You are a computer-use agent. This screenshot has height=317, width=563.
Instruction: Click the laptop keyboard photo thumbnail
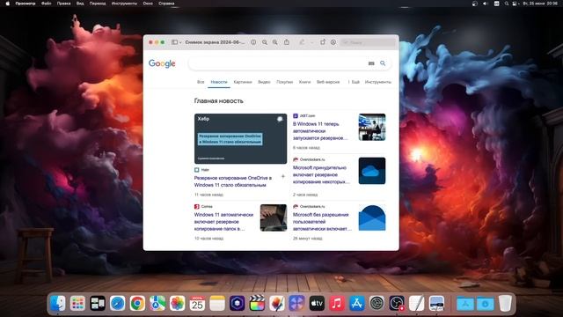click(274, 217)
